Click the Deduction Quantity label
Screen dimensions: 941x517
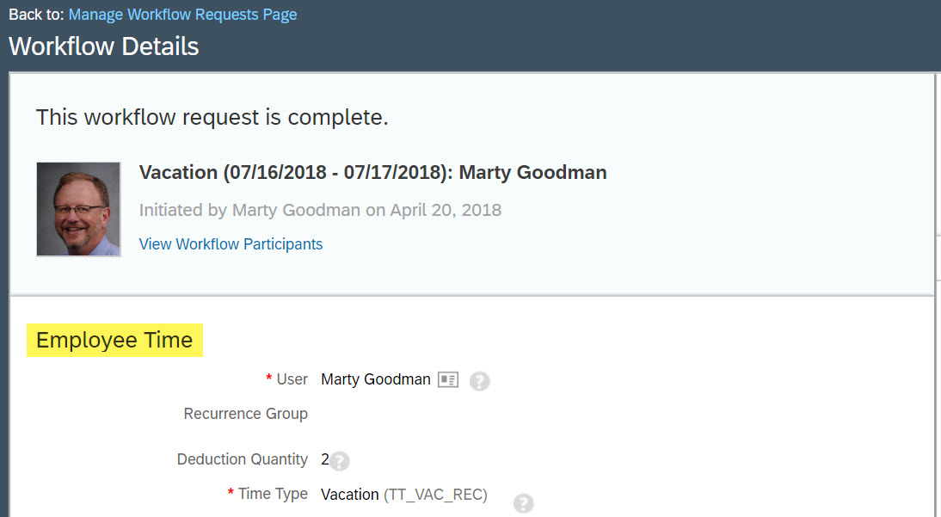(242, 459)
